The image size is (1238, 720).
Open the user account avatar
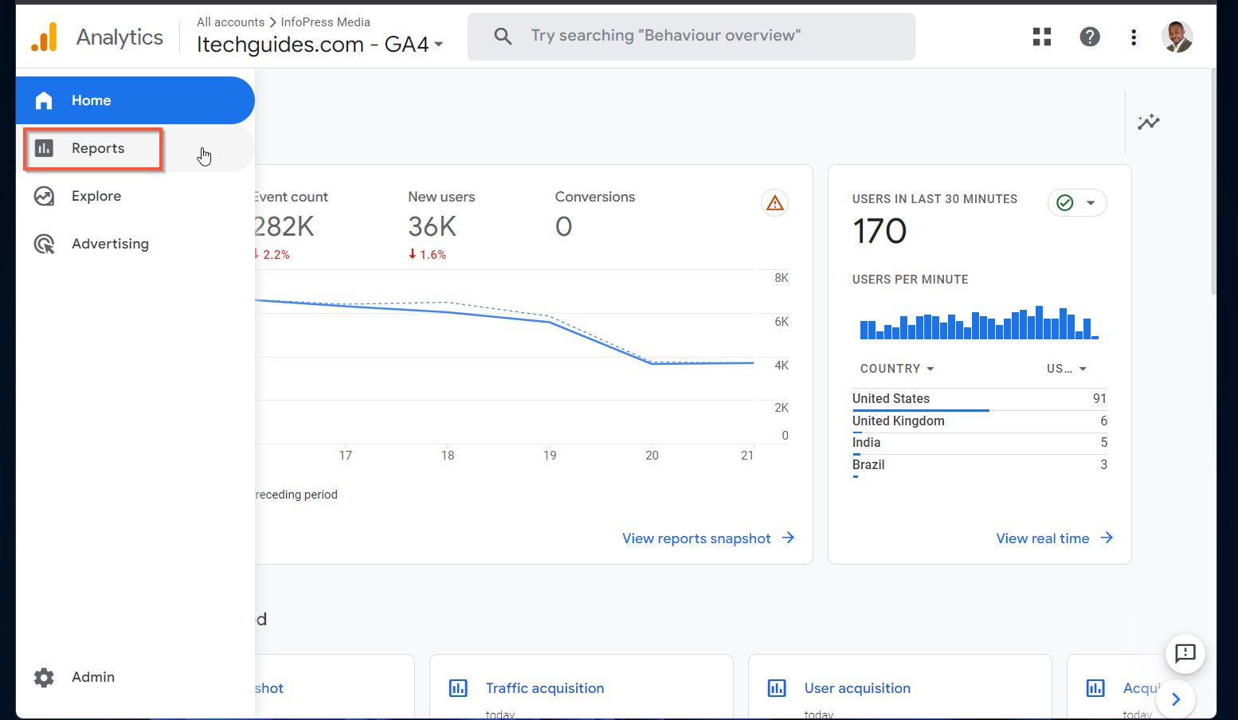tap(1177, 37)
